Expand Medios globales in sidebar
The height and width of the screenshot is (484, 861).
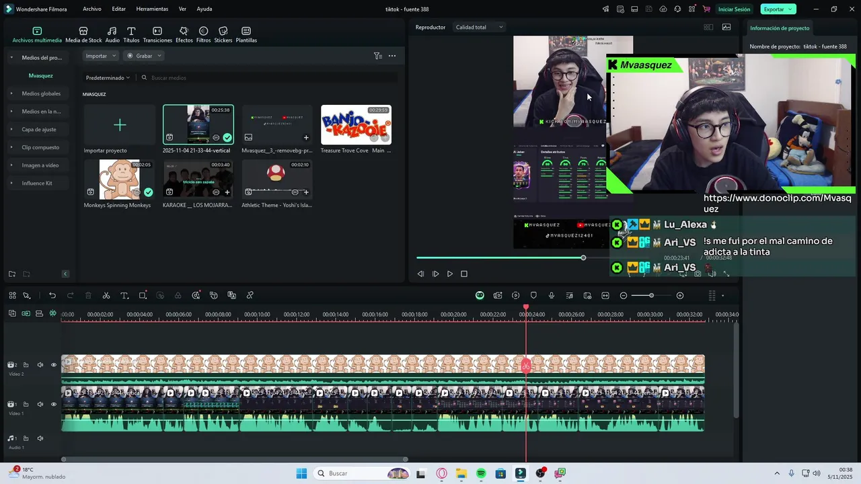point(11,93)
